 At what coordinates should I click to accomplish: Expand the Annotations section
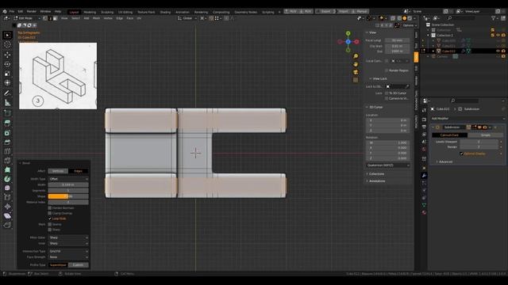coord(377,181)
